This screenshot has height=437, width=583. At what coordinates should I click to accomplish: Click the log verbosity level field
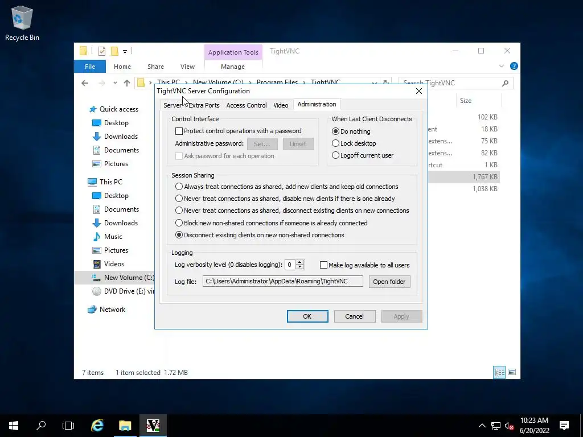click(x=290, y=265)
